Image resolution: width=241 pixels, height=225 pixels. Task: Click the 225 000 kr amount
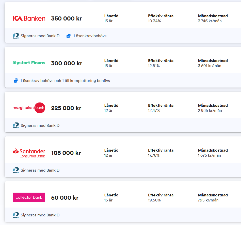(x=66, y=108)
